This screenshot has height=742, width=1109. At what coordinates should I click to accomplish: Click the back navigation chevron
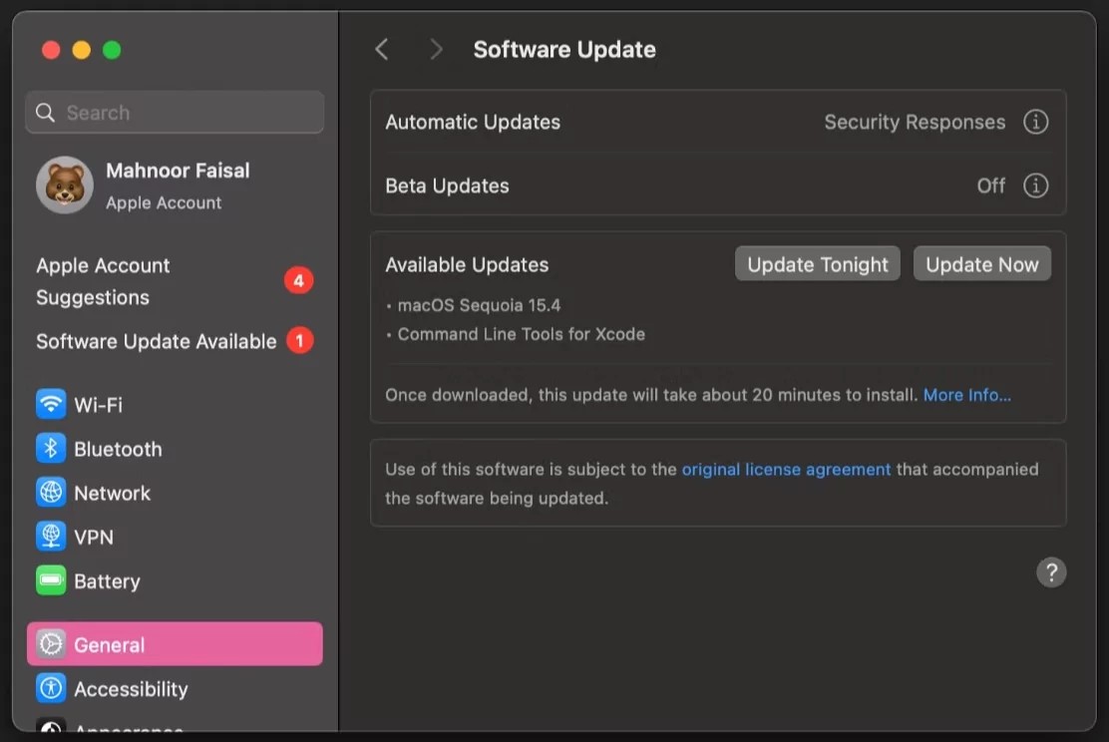pyautogui.click(x=382, y=48)
